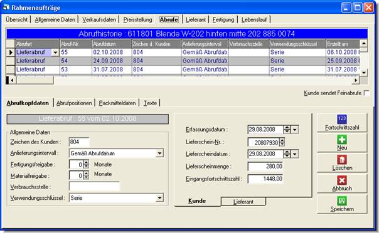The image size is (379, 233).
Task: Click the Verwendungsschlüssel column header
Action: click(297, 44)
